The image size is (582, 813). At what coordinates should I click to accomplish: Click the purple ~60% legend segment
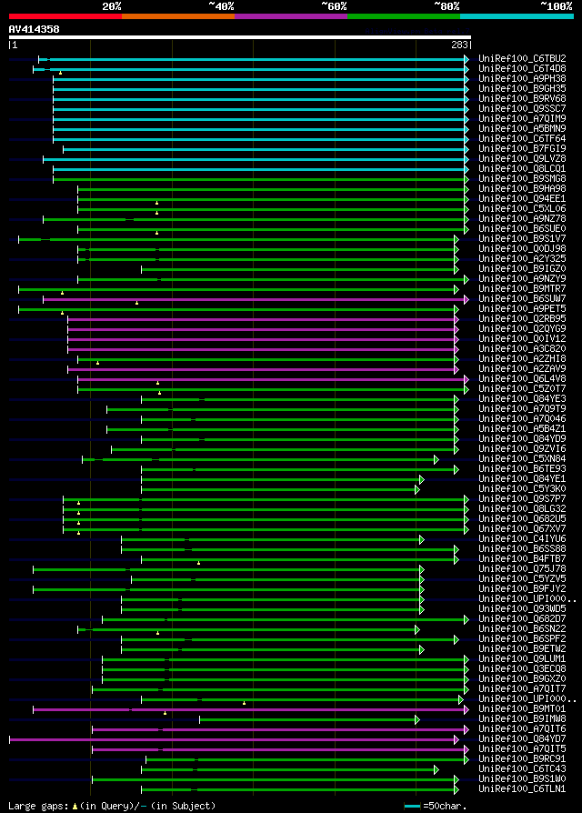pyautogui.click(x=291, y=16)
